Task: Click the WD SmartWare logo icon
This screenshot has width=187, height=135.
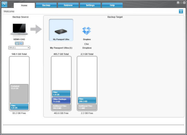Action: [5, 4]
